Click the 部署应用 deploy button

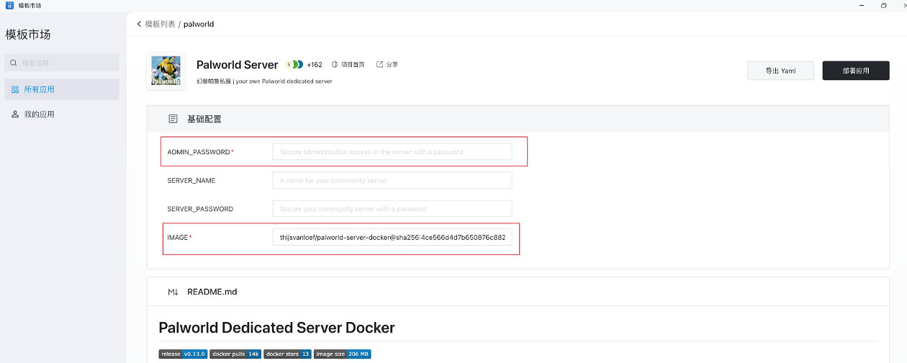(x=855, y=71)
